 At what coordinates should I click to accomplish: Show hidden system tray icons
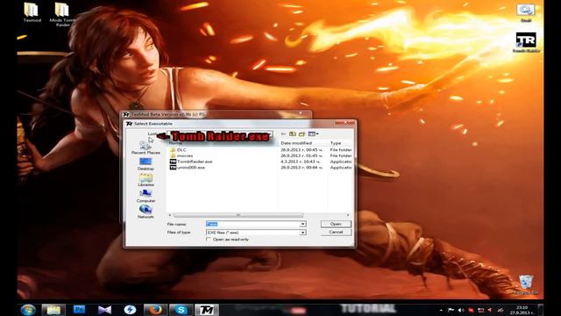point(441,310)
